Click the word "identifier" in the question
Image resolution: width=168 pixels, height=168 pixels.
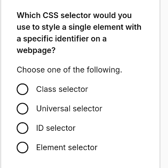tap(72, 39)
